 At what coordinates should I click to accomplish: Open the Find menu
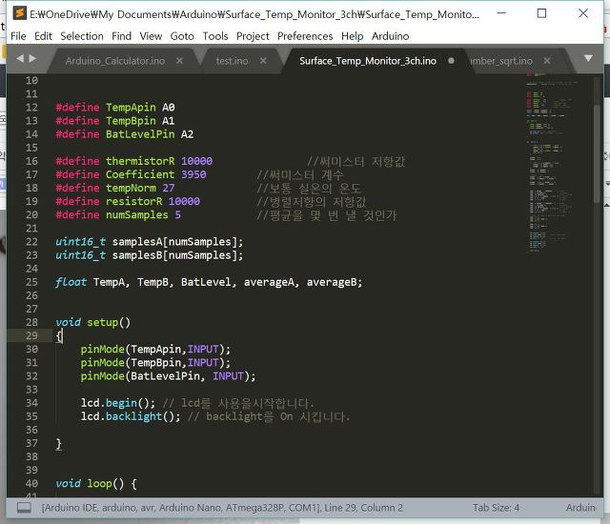(121, 36)
